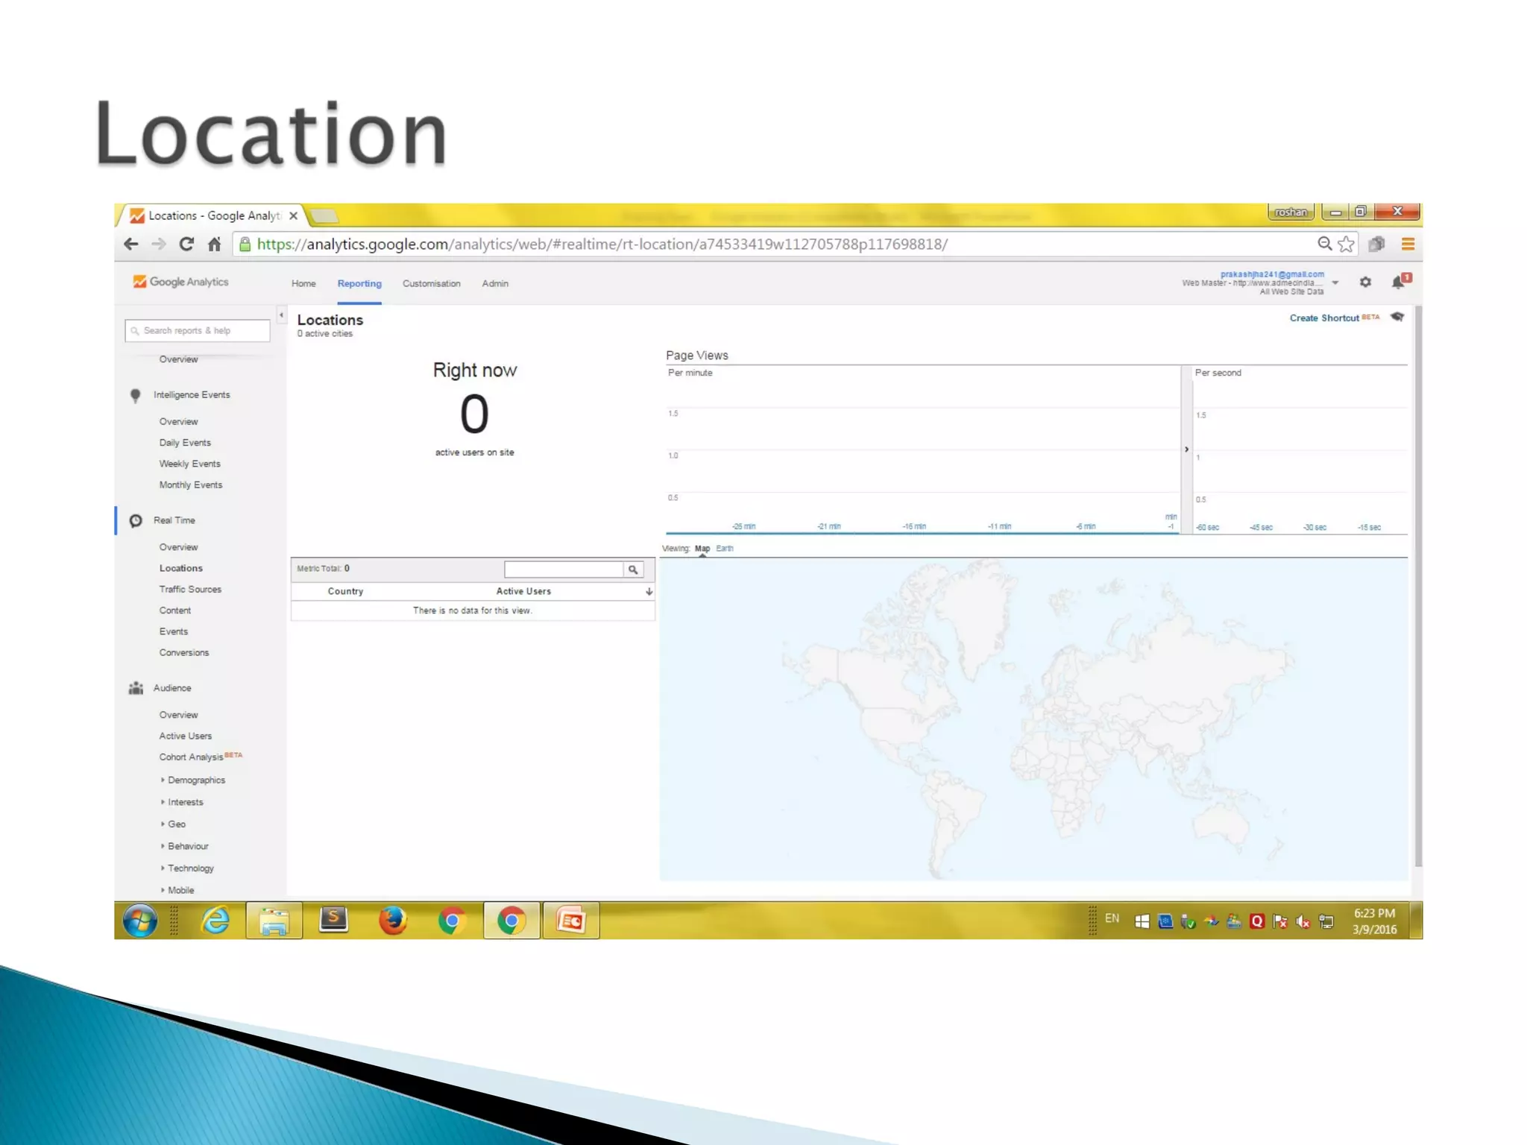Expand the Technology tree item

(x=190, y=868)
